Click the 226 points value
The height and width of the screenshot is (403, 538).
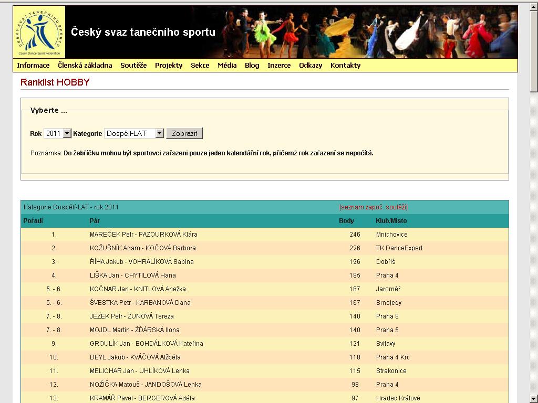[x=355, y=248]
